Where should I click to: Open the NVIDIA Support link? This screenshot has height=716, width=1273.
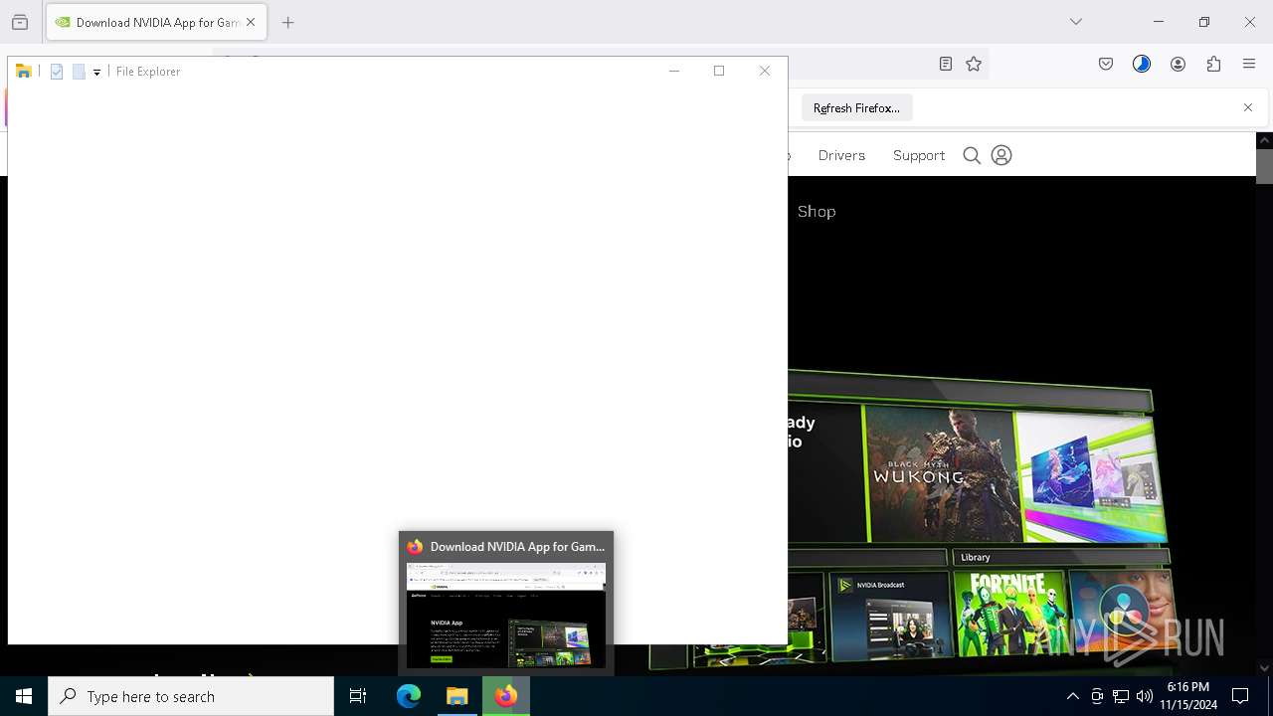[x=919, y=155]
